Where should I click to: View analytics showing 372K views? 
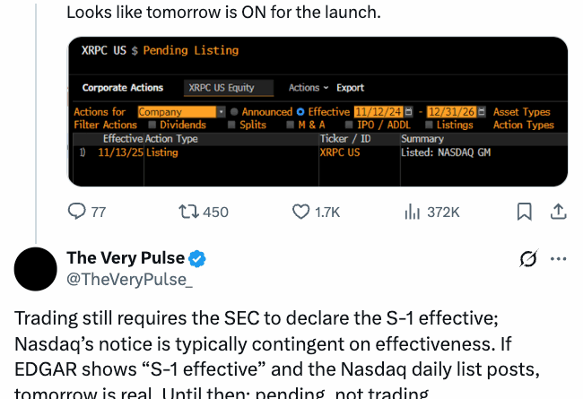[413, 212]
